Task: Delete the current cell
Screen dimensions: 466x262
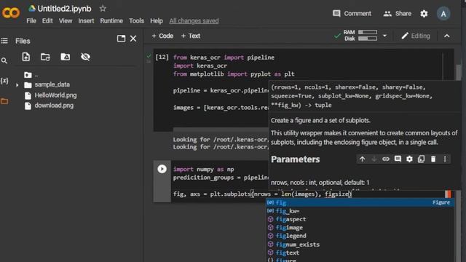Action: click(x=433, y=159)
